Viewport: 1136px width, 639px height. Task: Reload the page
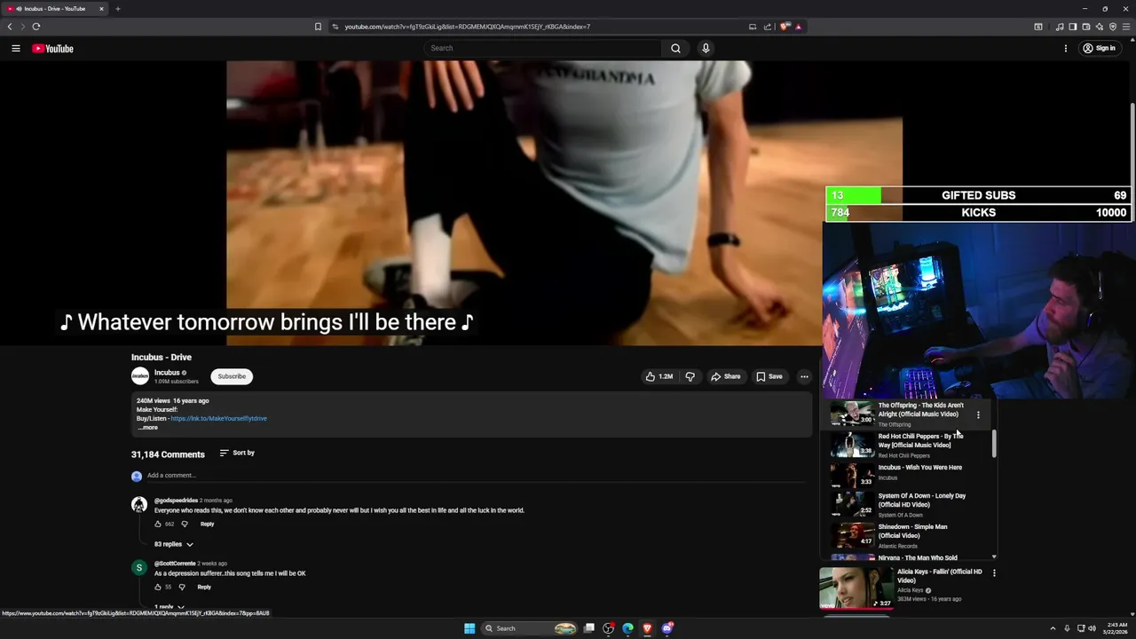(x=36, y=27)
